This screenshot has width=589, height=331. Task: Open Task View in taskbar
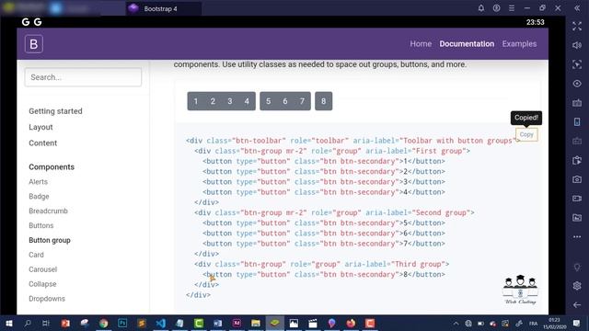[x=46, y=323]
